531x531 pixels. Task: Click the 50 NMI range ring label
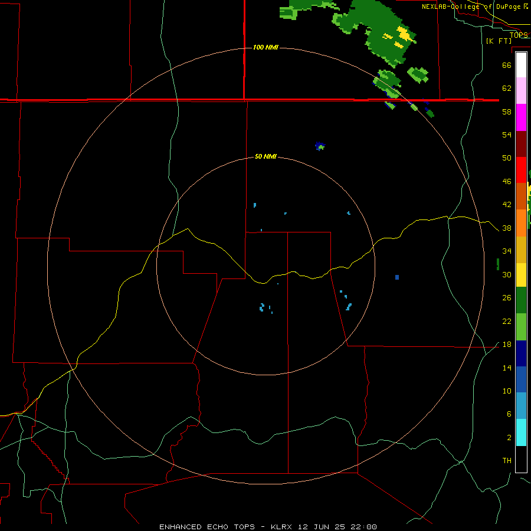point(265,156)
